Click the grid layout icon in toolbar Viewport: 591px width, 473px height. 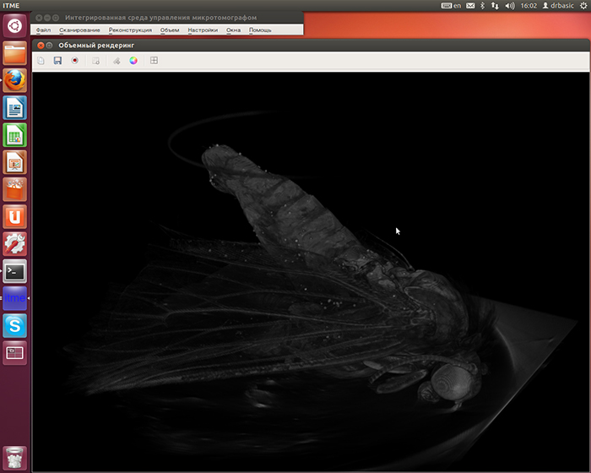154,61
